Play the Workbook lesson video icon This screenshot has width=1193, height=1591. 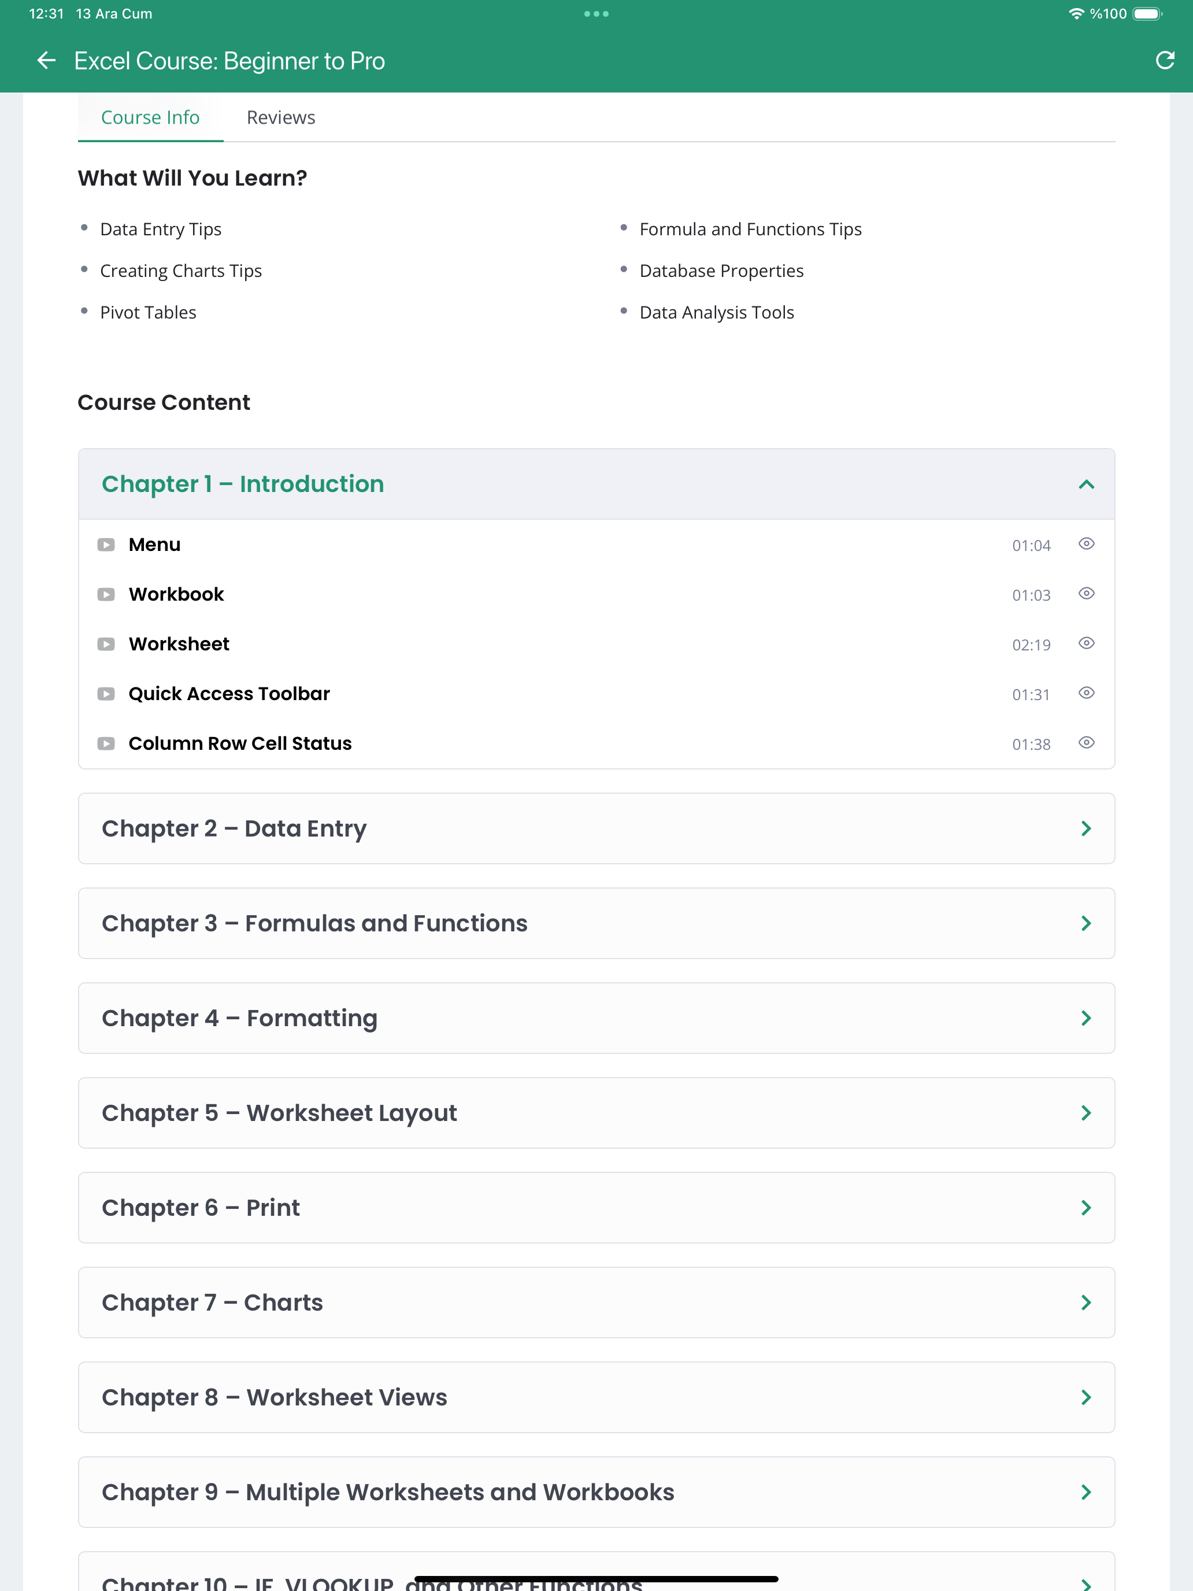(106, 594)
